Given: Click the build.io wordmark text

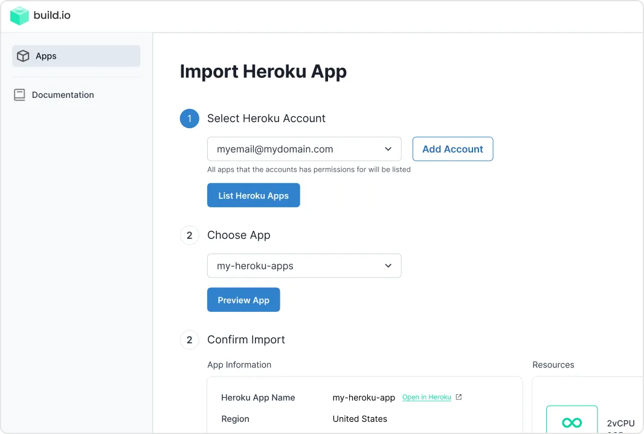Looking at the screenshot, I should 52,16.
